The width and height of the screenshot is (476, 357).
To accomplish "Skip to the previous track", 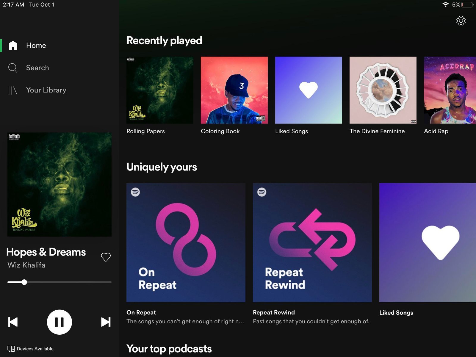I will point(13,322).
